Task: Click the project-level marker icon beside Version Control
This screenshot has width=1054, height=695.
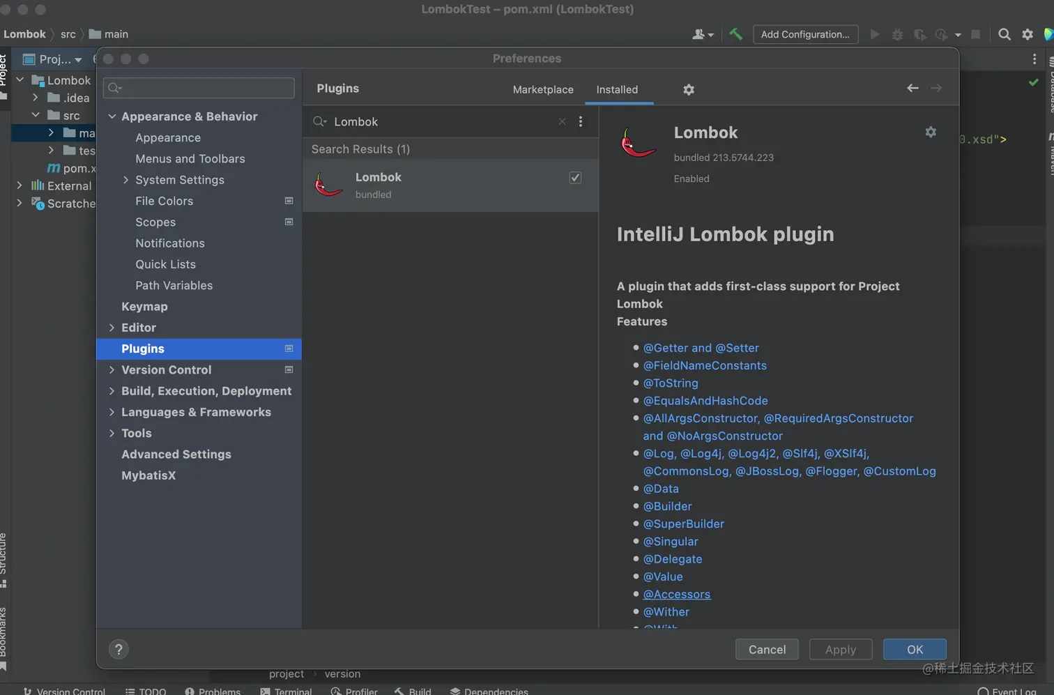Action: point(289,369)
